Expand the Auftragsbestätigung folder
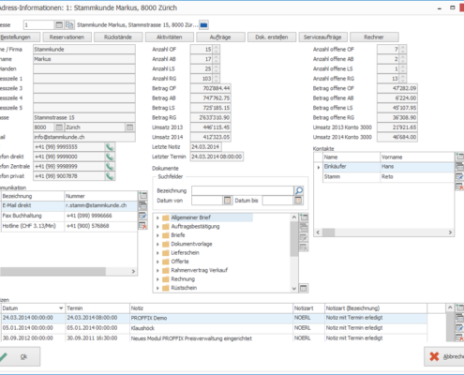464x375 pixels. point(157,226)
